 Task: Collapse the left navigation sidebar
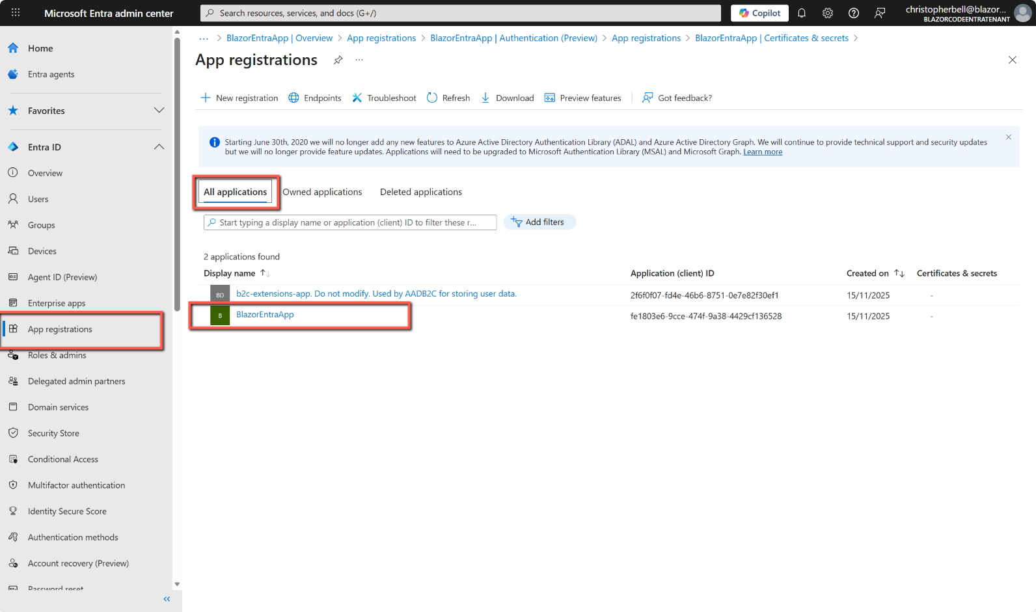[x=167, y=599]
